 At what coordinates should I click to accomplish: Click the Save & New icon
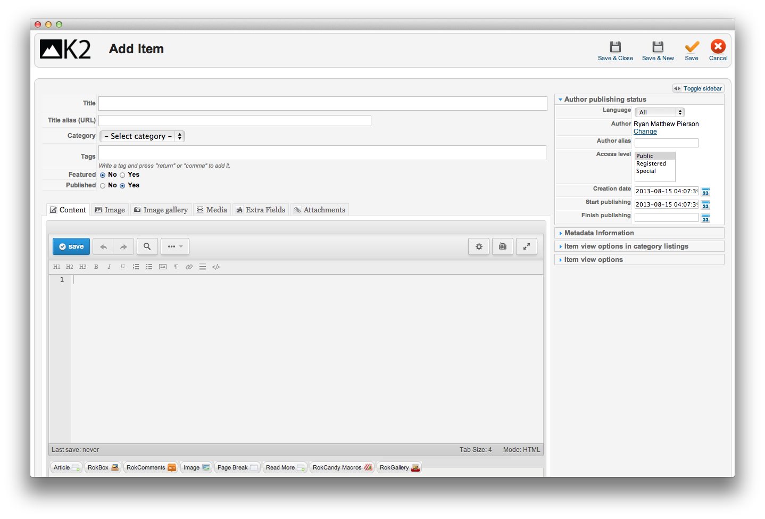(x=658, y=47)
